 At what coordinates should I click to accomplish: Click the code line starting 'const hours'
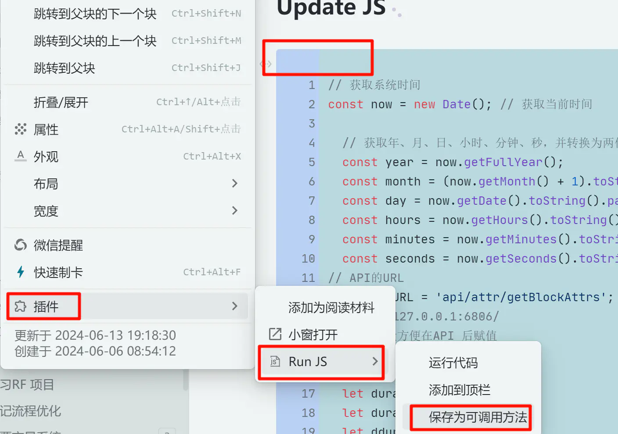pyautogui.click(x=480, y=220)
